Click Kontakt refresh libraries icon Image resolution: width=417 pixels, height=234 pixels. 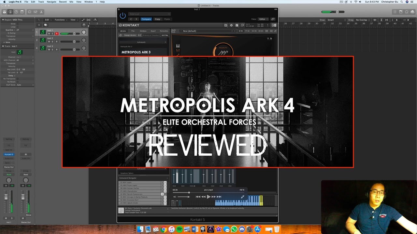coord(121,35)
